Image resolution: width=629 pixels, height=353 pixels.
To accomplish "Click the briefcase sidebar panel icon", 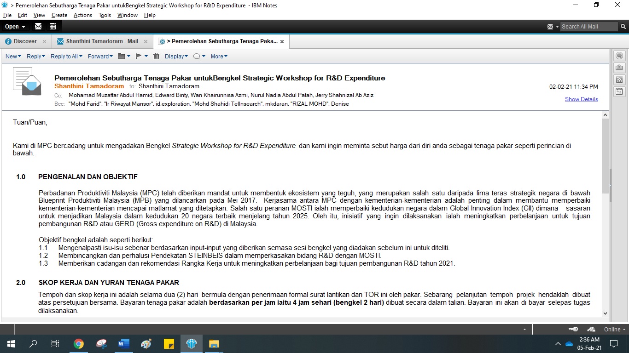I will [x=619, y=68].
